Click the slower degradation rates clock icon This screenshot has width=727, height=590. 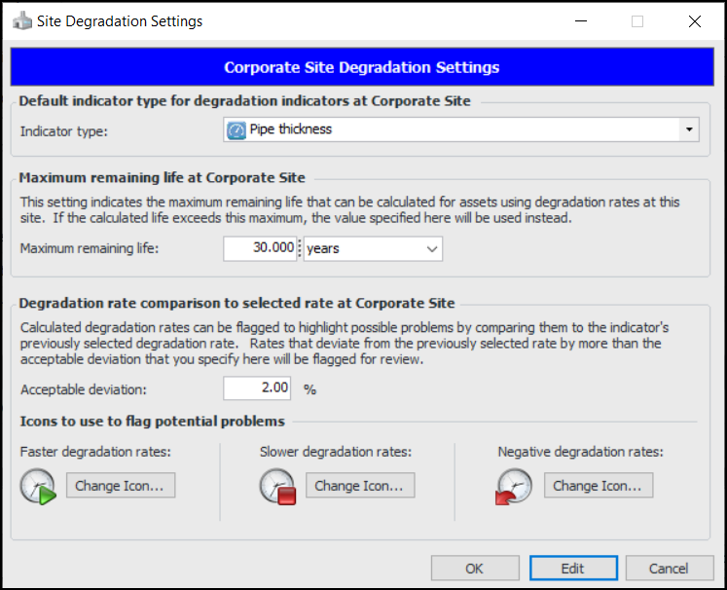[x=277, y=486]
